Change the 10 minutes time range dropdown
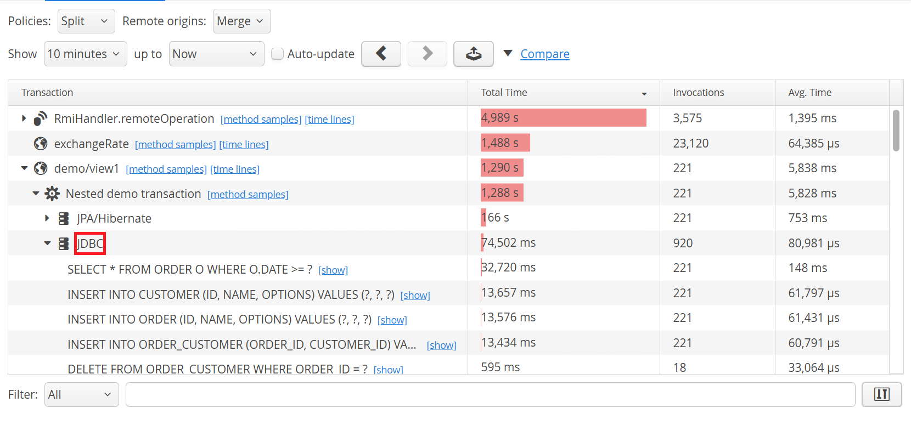This screenshot has width=911, height=425. click(85, 54)
